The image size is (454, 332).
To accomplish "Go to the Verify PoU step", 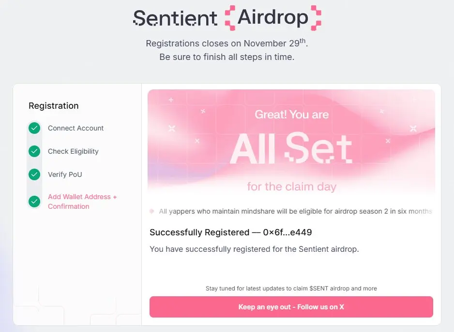I will point(65,174).
